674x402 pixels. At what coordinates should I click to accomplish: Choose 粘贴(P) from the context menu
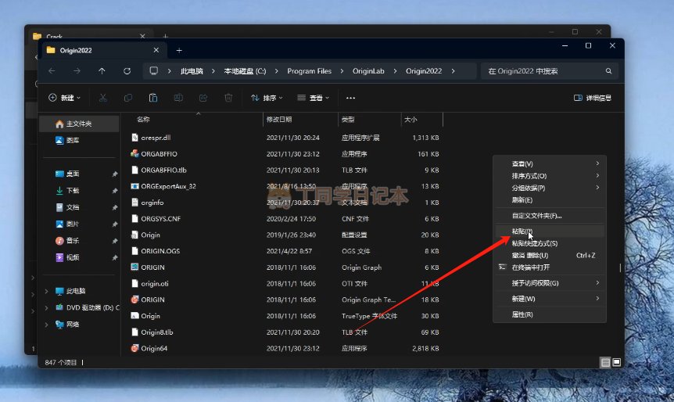pyautogui.click(x=522, y=232)
